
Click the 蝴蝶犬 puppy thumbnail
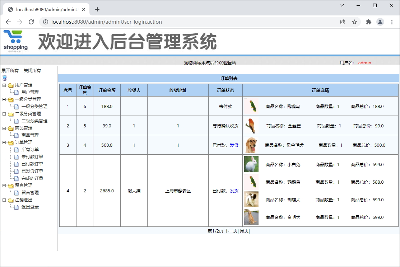pos(251,200)
